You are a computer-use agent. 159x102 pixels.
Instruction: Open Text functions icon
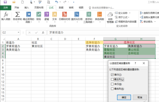click(55, 14)
